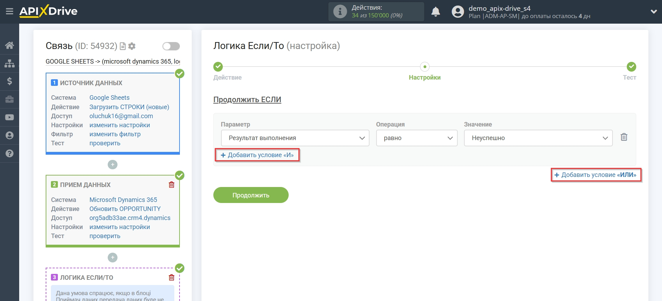Viewport: 662px width, 301px height.
Task: Open the hamburger menu
Action: pos(9,11)
